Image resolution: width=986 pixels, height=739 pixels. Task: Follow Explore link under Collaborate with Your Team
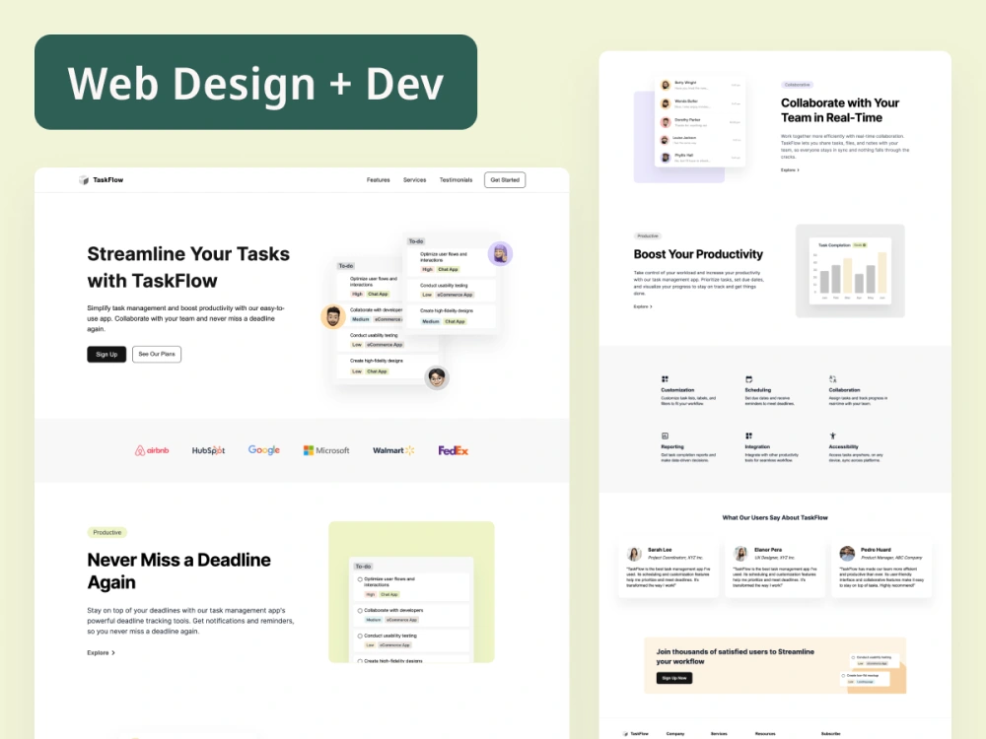(x=790, y=170)
